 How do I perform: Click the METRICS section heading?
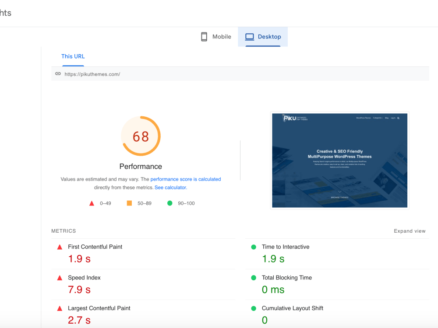[64, 231]
